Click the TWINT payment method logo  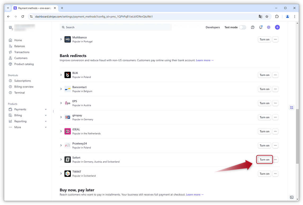tap(68, 174)
